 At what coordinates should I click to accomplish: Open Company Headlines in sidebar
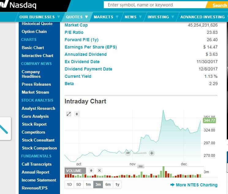click(31, 74)
